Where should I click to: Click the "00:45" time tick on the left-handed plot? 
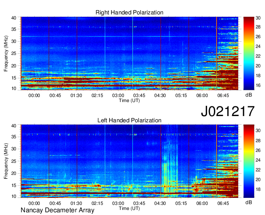click(x=55, y=203)
